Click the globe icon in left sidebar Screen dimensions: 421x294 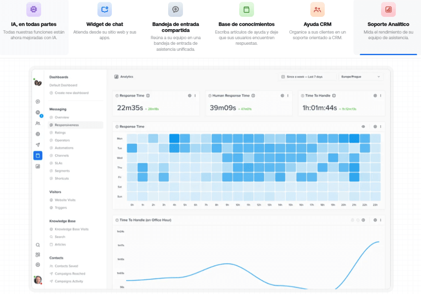pyautogui.click(x=38, y=112)
